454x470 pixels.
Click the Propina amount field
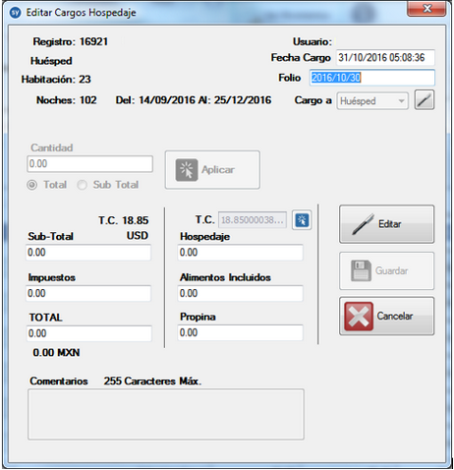[x=240, y=332]
